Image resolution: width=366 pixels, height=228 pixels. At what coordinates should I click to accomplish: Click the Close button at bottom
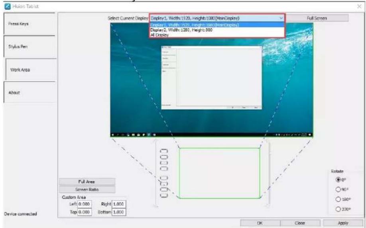pos(300,223)
